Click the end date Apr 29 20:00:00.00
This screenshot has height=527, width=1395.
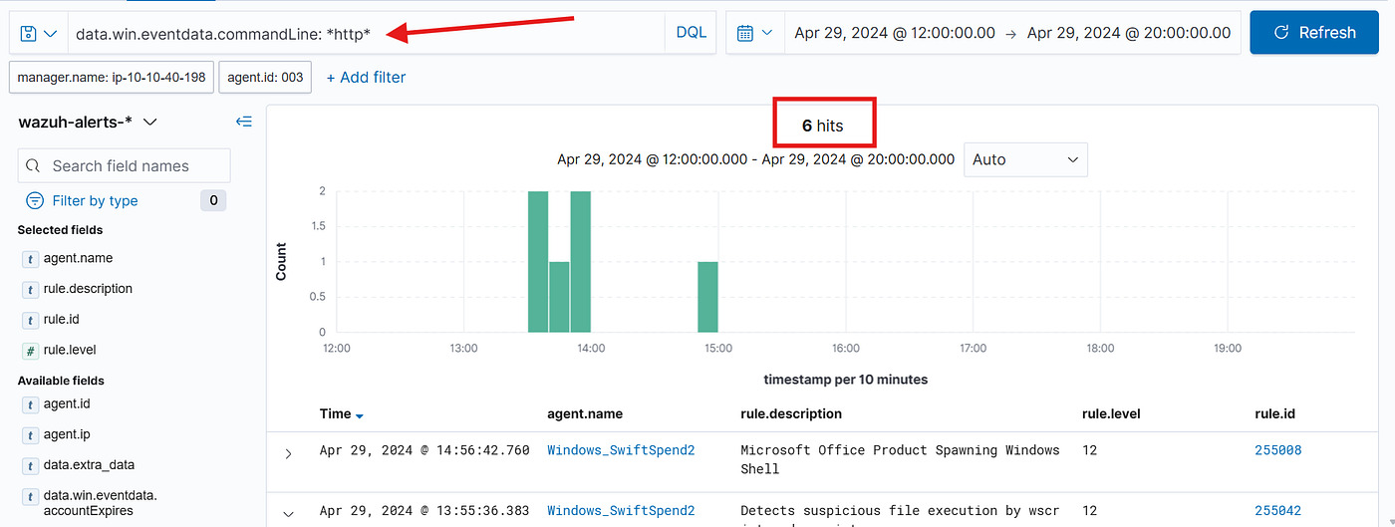pos(1129,33)
